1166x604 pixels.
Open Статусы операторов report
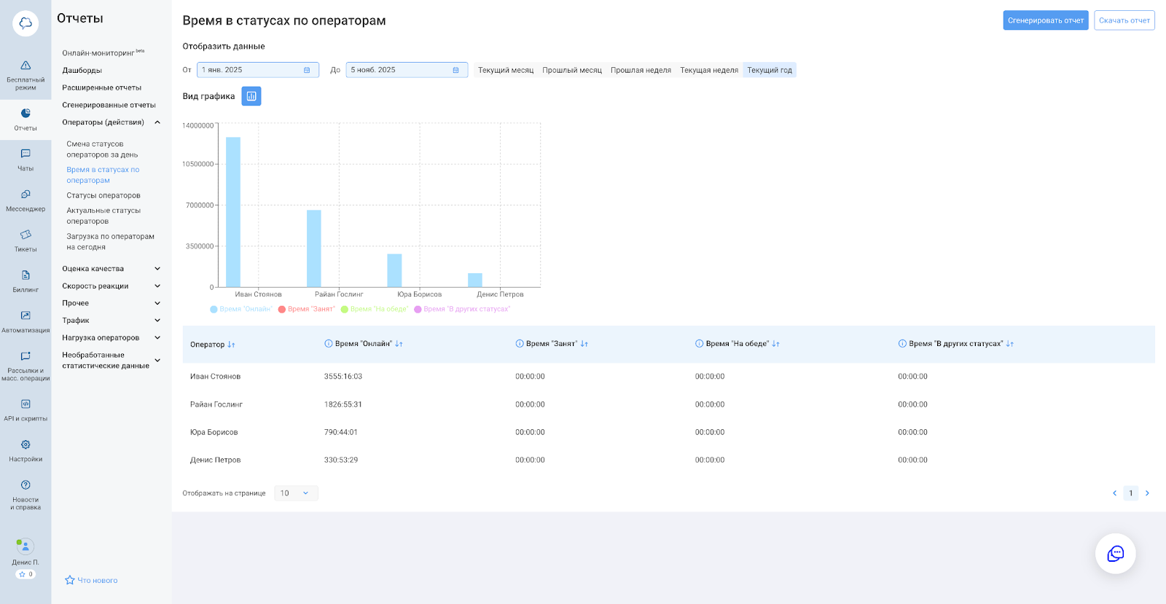point(103,195)
